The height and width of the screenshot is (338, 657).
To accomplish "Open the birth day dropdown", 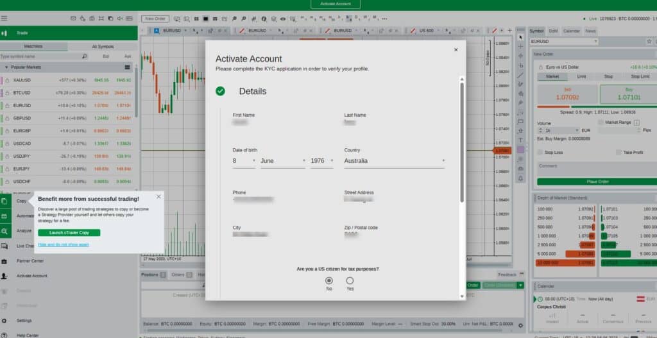I will [x=244, y=161].
